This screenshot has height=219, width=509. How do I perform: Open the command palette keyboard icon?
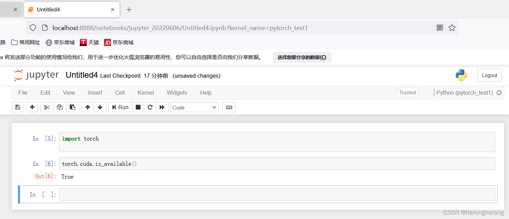pyautogui.click(x=229, y=107)
